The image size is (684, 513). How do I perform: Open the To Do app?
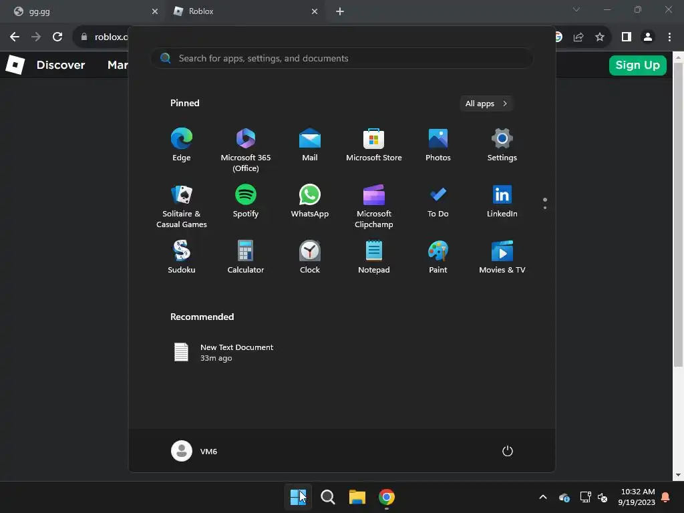(x=438, y=202)
